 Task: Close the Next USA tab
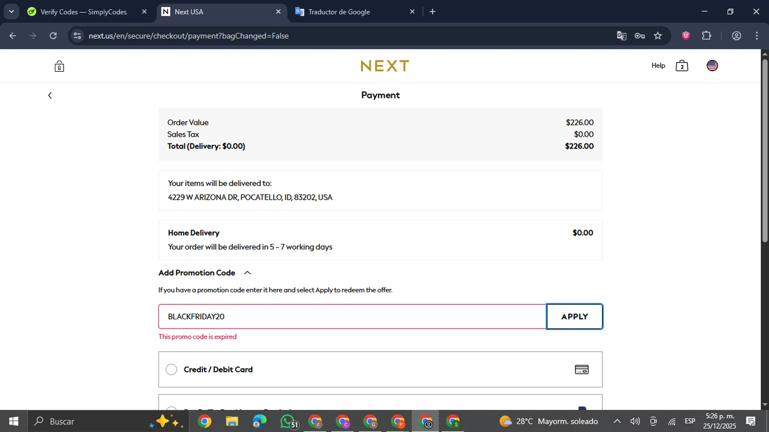pos(278,12)
